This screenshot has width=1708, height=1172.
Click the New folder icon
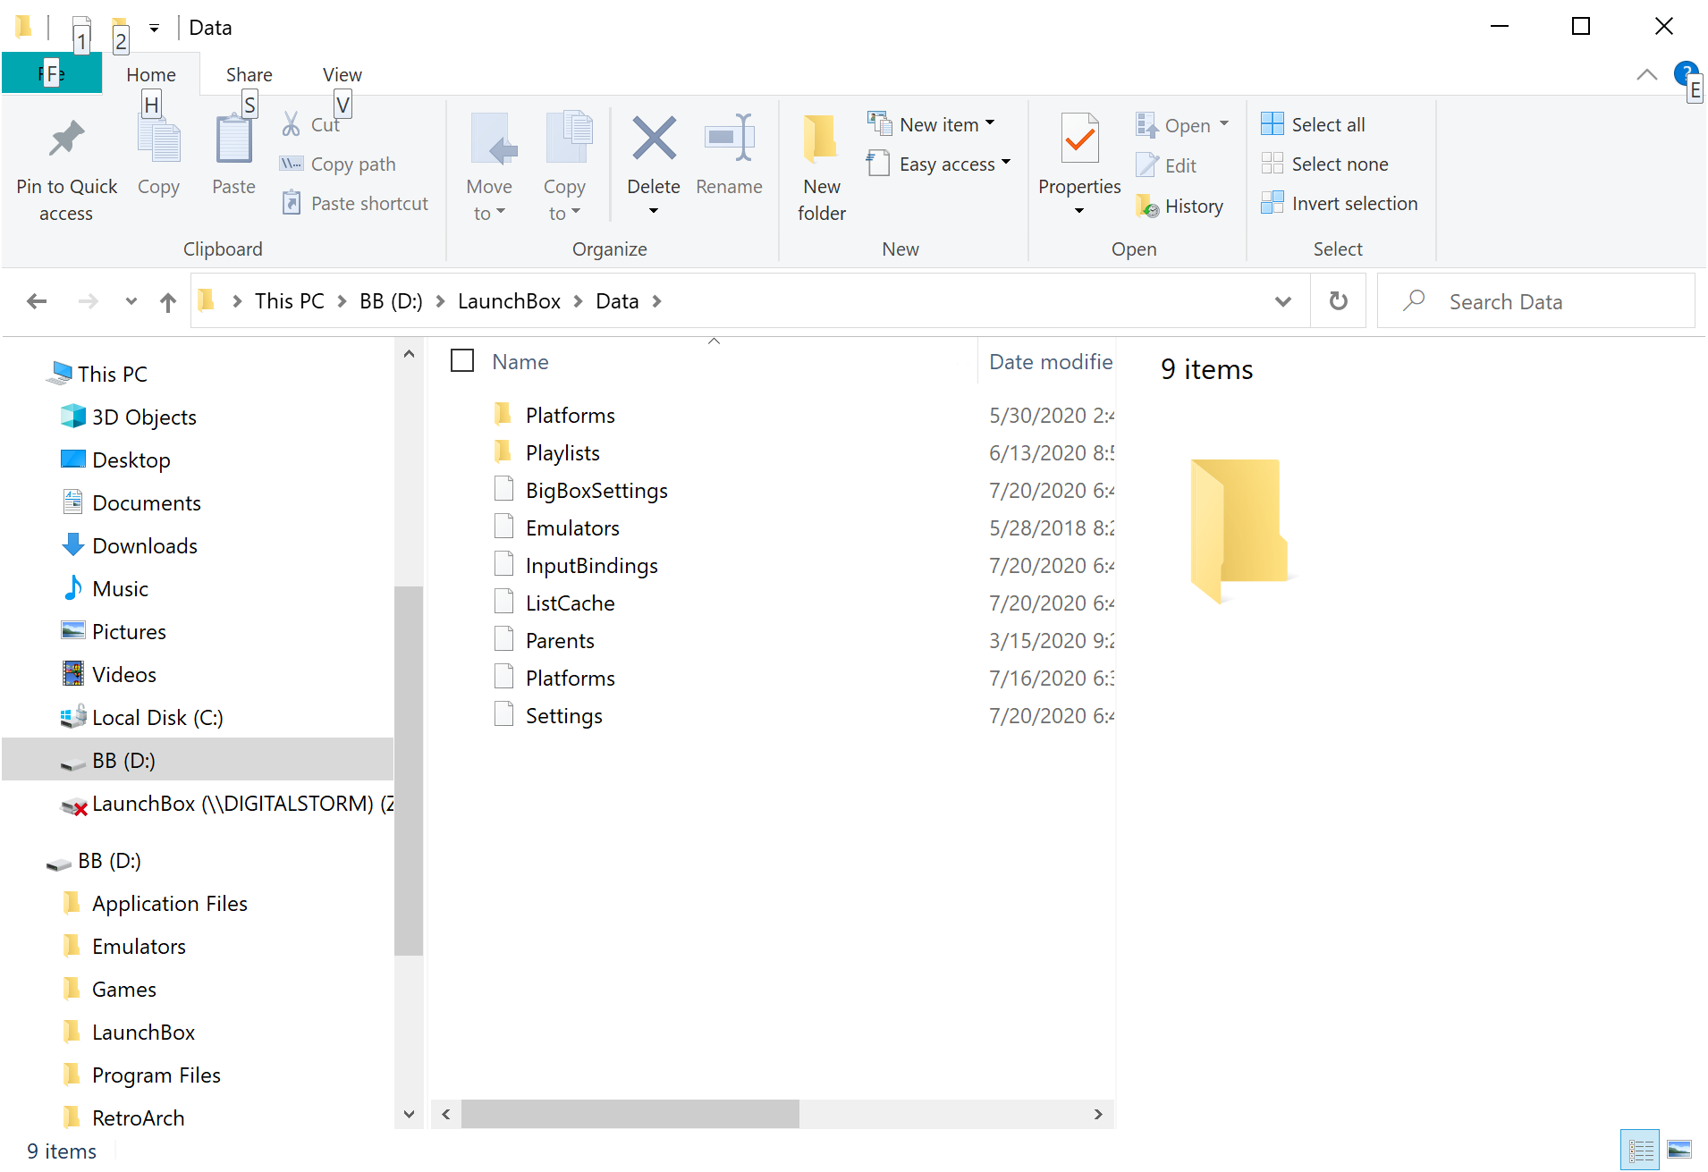tap(821, 140)
